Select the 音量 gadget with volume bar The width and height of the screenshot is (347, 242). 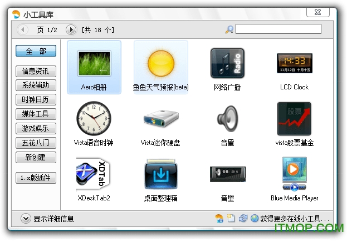pos(227,184)
